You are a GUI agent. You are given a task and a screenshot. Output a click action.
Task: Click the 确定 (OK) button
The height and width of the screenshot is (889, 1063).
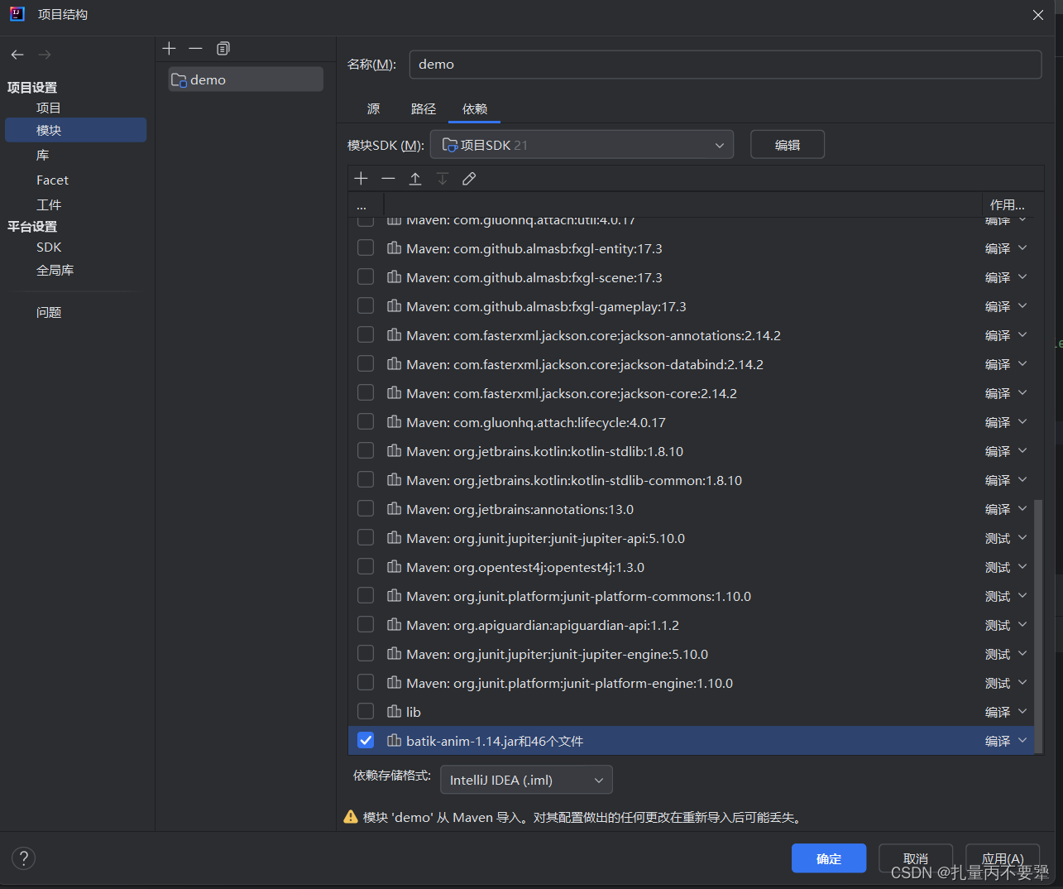point(829,858)
